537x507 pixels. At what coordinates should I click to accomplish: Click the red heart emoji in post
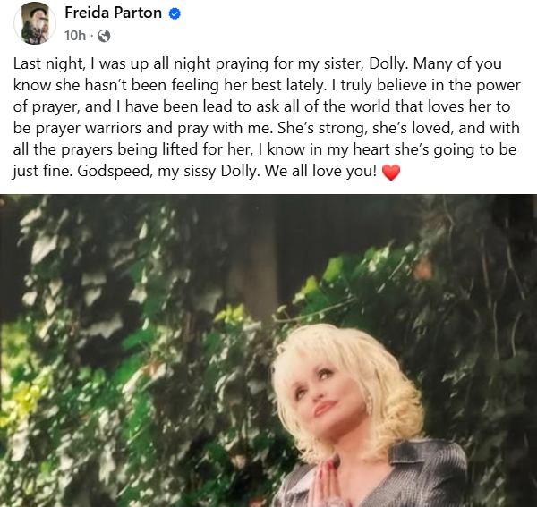coord(391,172)
